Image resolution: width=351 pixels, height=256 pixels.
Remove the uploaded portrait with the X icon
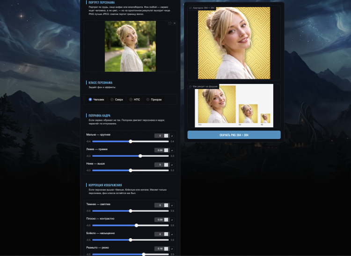click(175, 23)
